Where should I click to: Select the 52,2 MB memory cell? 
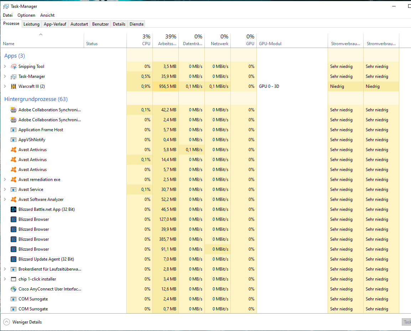(166, 199)
